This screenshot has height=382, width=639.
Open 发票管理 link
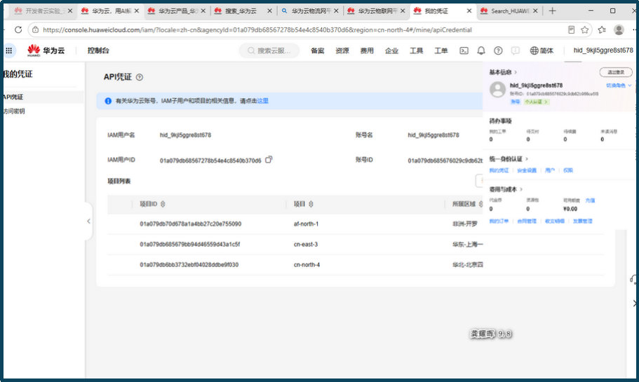(x=583, y=221)
